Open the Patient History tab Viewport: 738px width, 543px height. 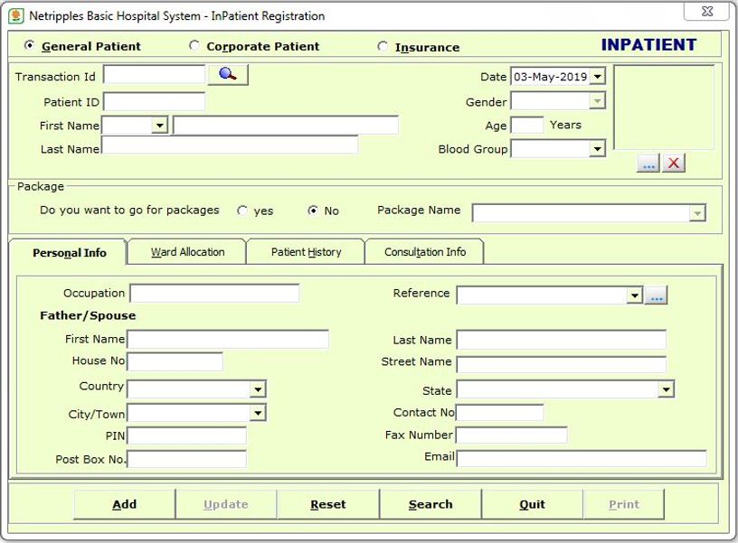[x=306, y=252]
